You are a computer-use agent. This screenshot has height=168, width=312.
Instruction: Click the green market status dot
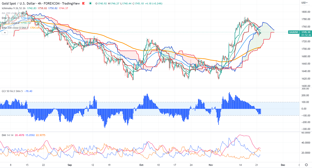click(90, 3)
